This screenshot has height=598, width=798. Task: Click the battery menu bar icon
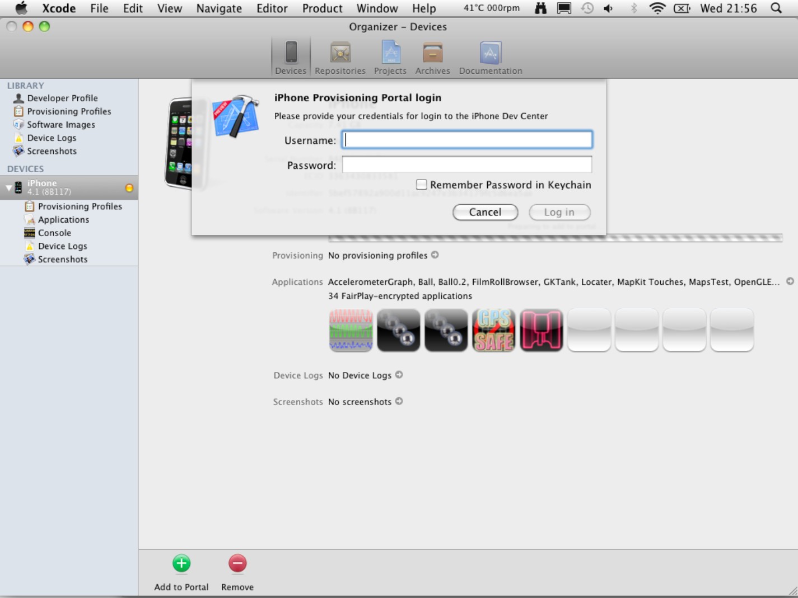682,8
